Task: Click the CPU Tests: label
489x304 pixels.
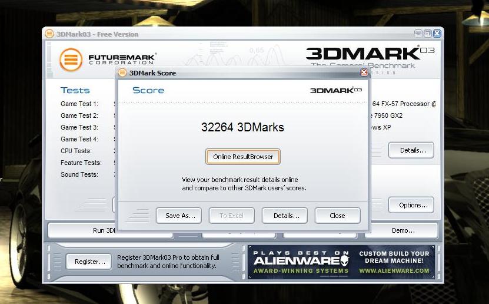Action: 76,151
